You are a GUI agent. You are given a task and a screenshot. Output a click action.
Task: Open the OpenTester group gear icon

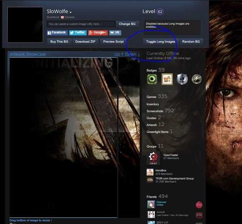(x=153, y=158)
